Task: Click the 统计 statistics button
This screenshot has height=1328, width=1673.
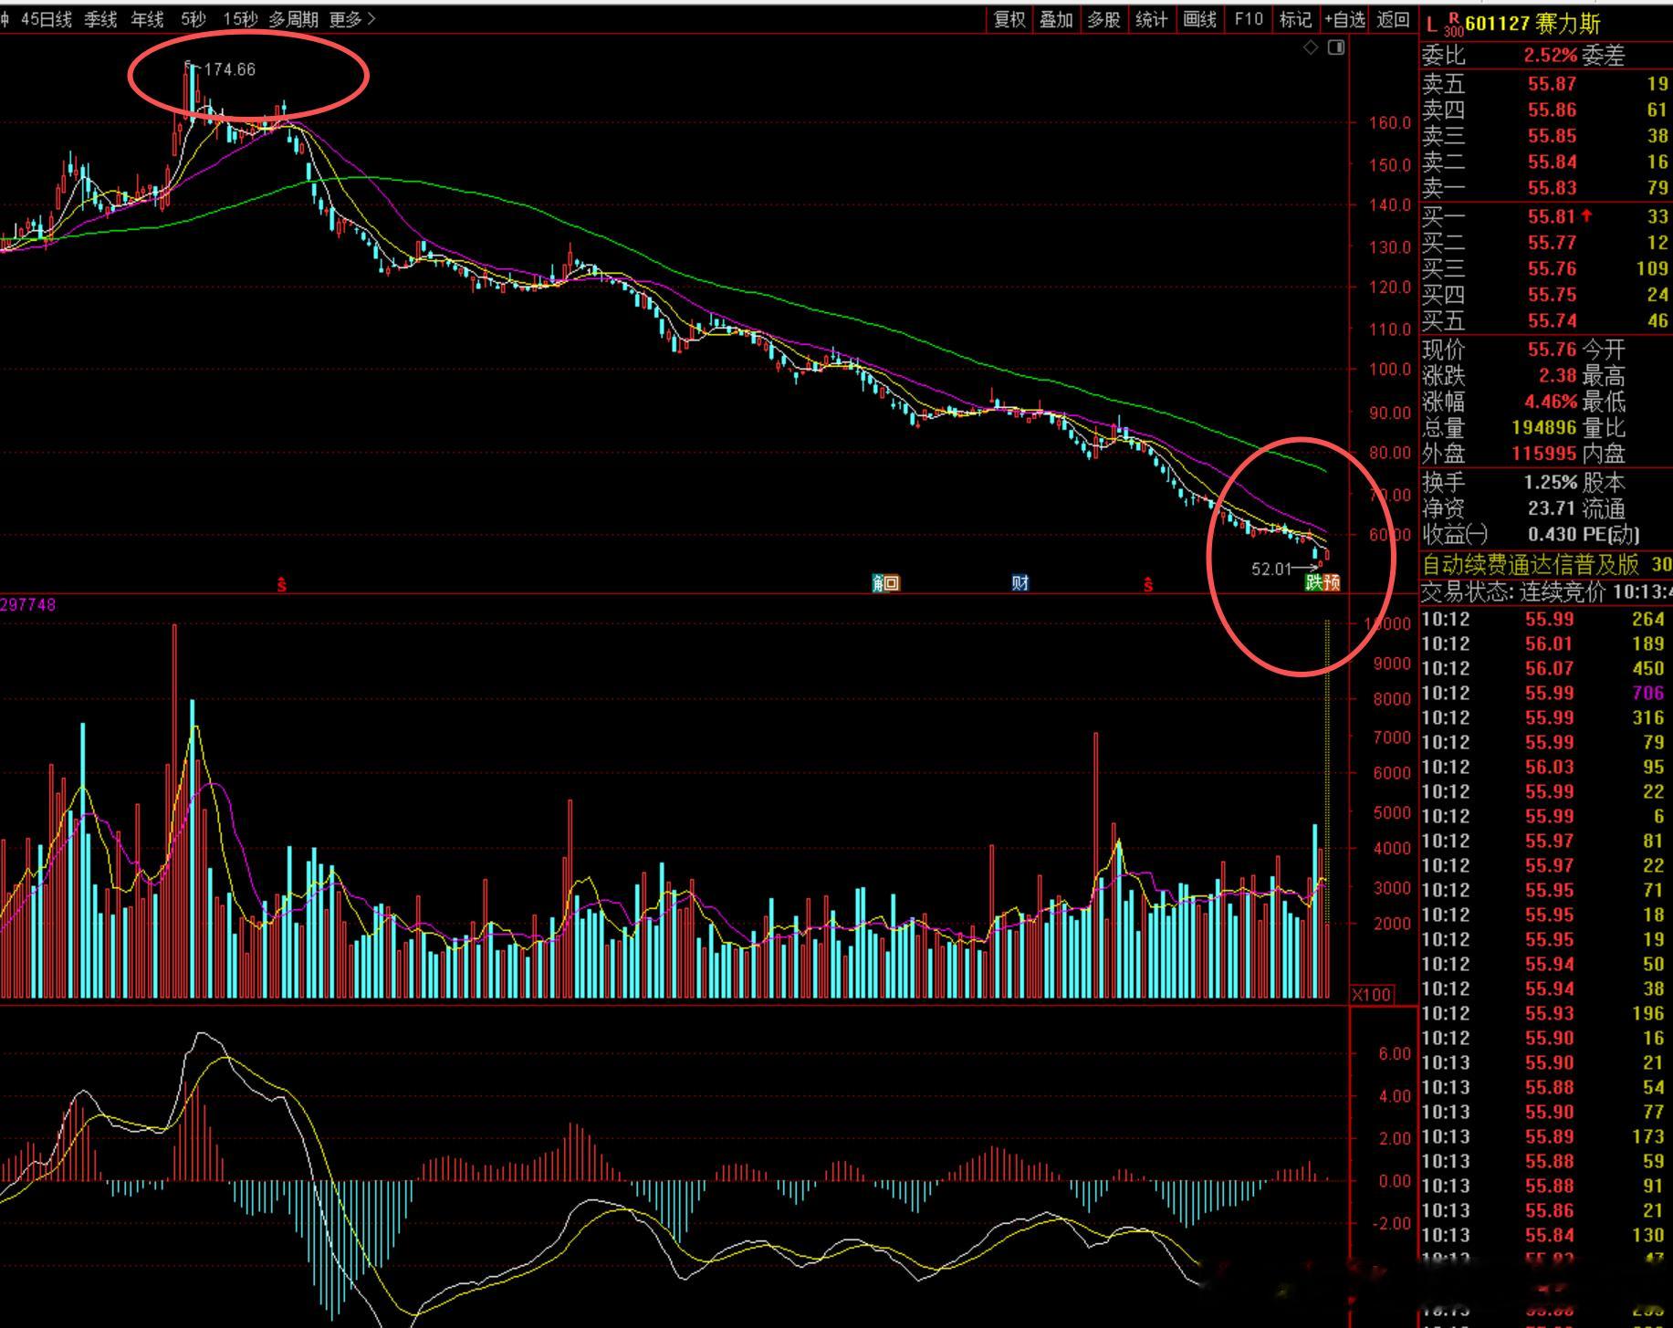Action: click(x=1152, y=19)
